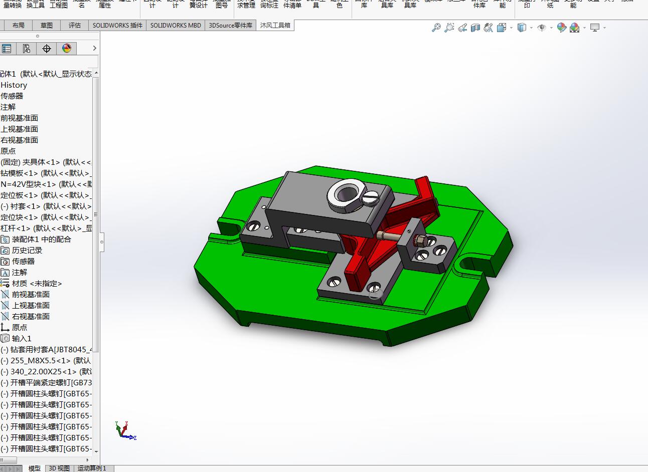Viewport: 648px width, 472px height.
Task: Click the Edit Appearance sphere icon
Action: pos(562,28)
